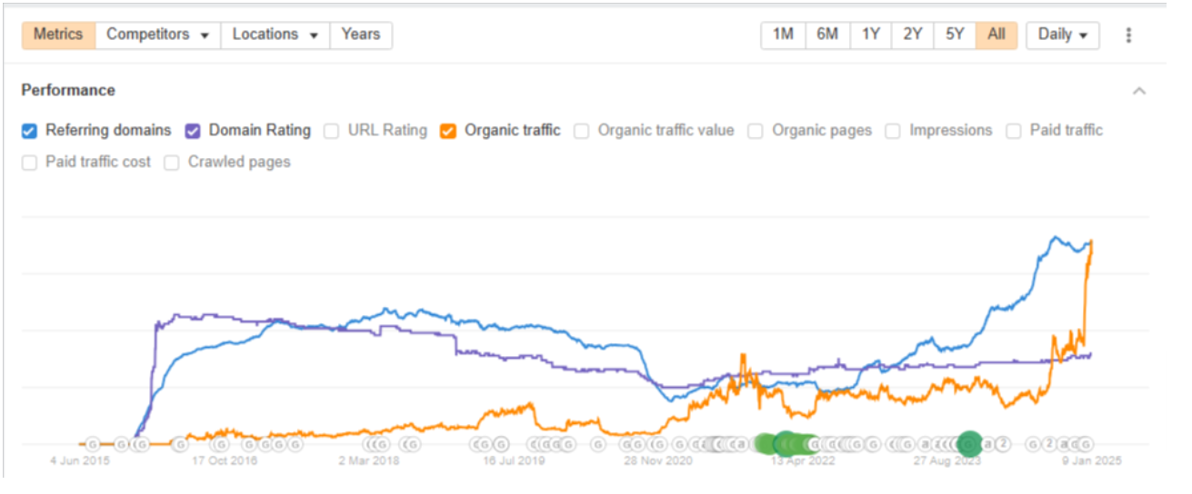
Task: Click the last Google update marker near Jan 2025
Action: (x=1085, y=444)
